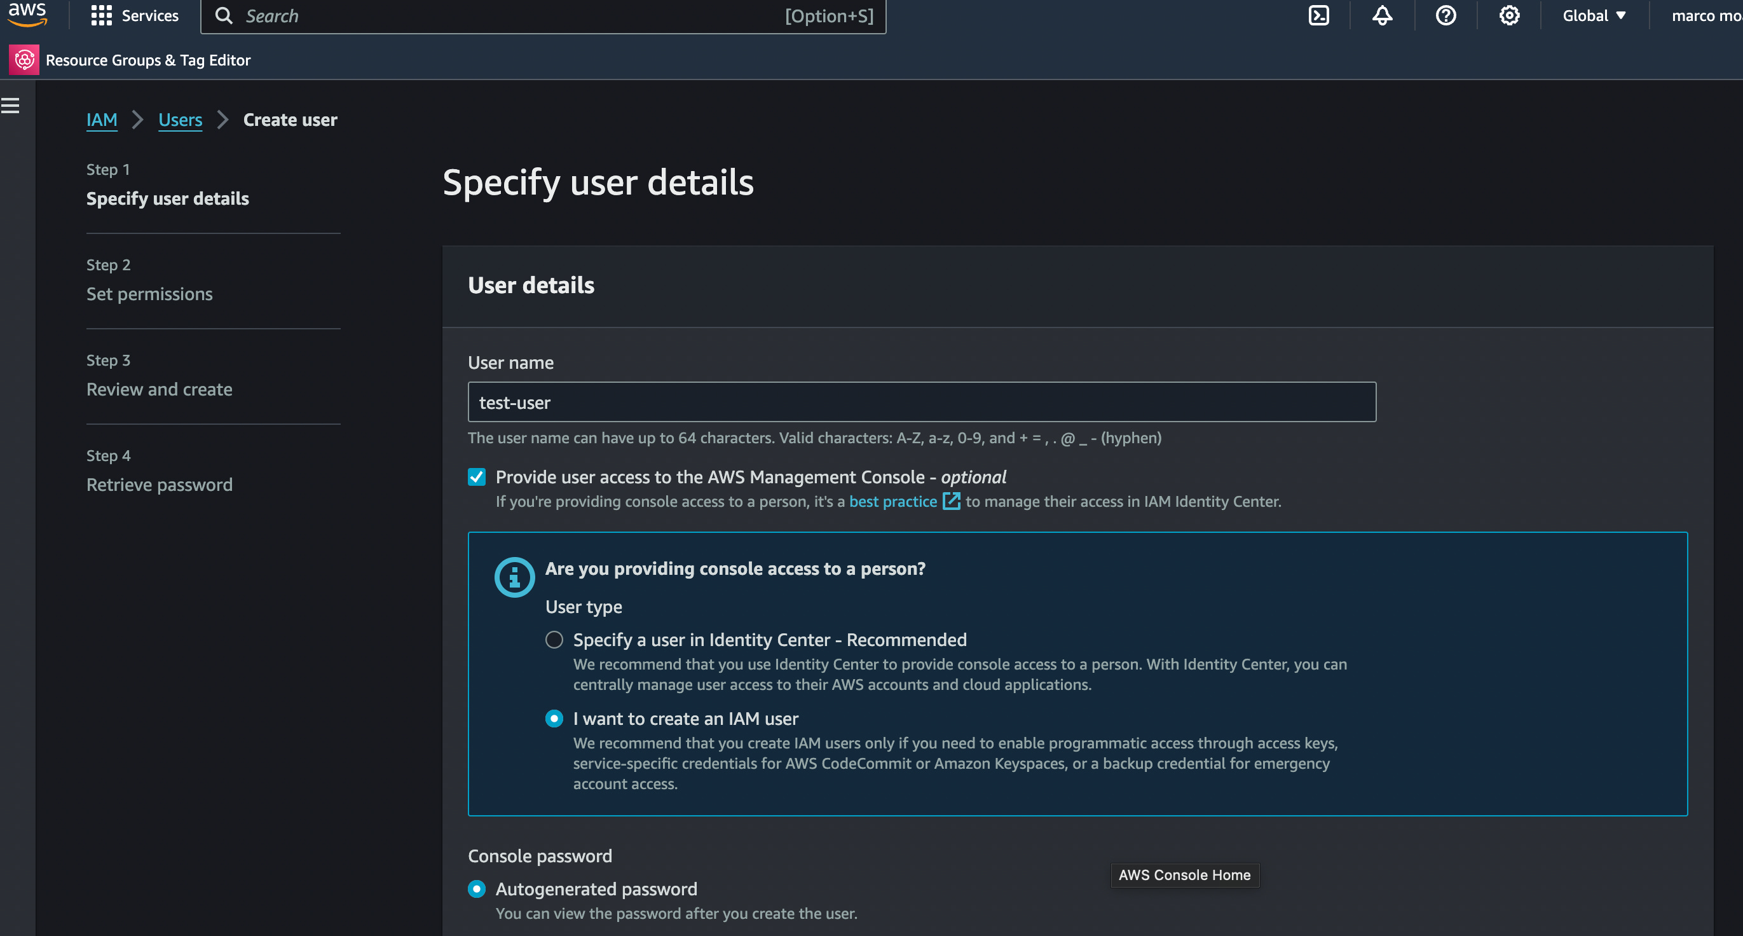This screenshot has width=1743, height=936.
Task: Click the AWS logo home icon
Action: (27, 15)
